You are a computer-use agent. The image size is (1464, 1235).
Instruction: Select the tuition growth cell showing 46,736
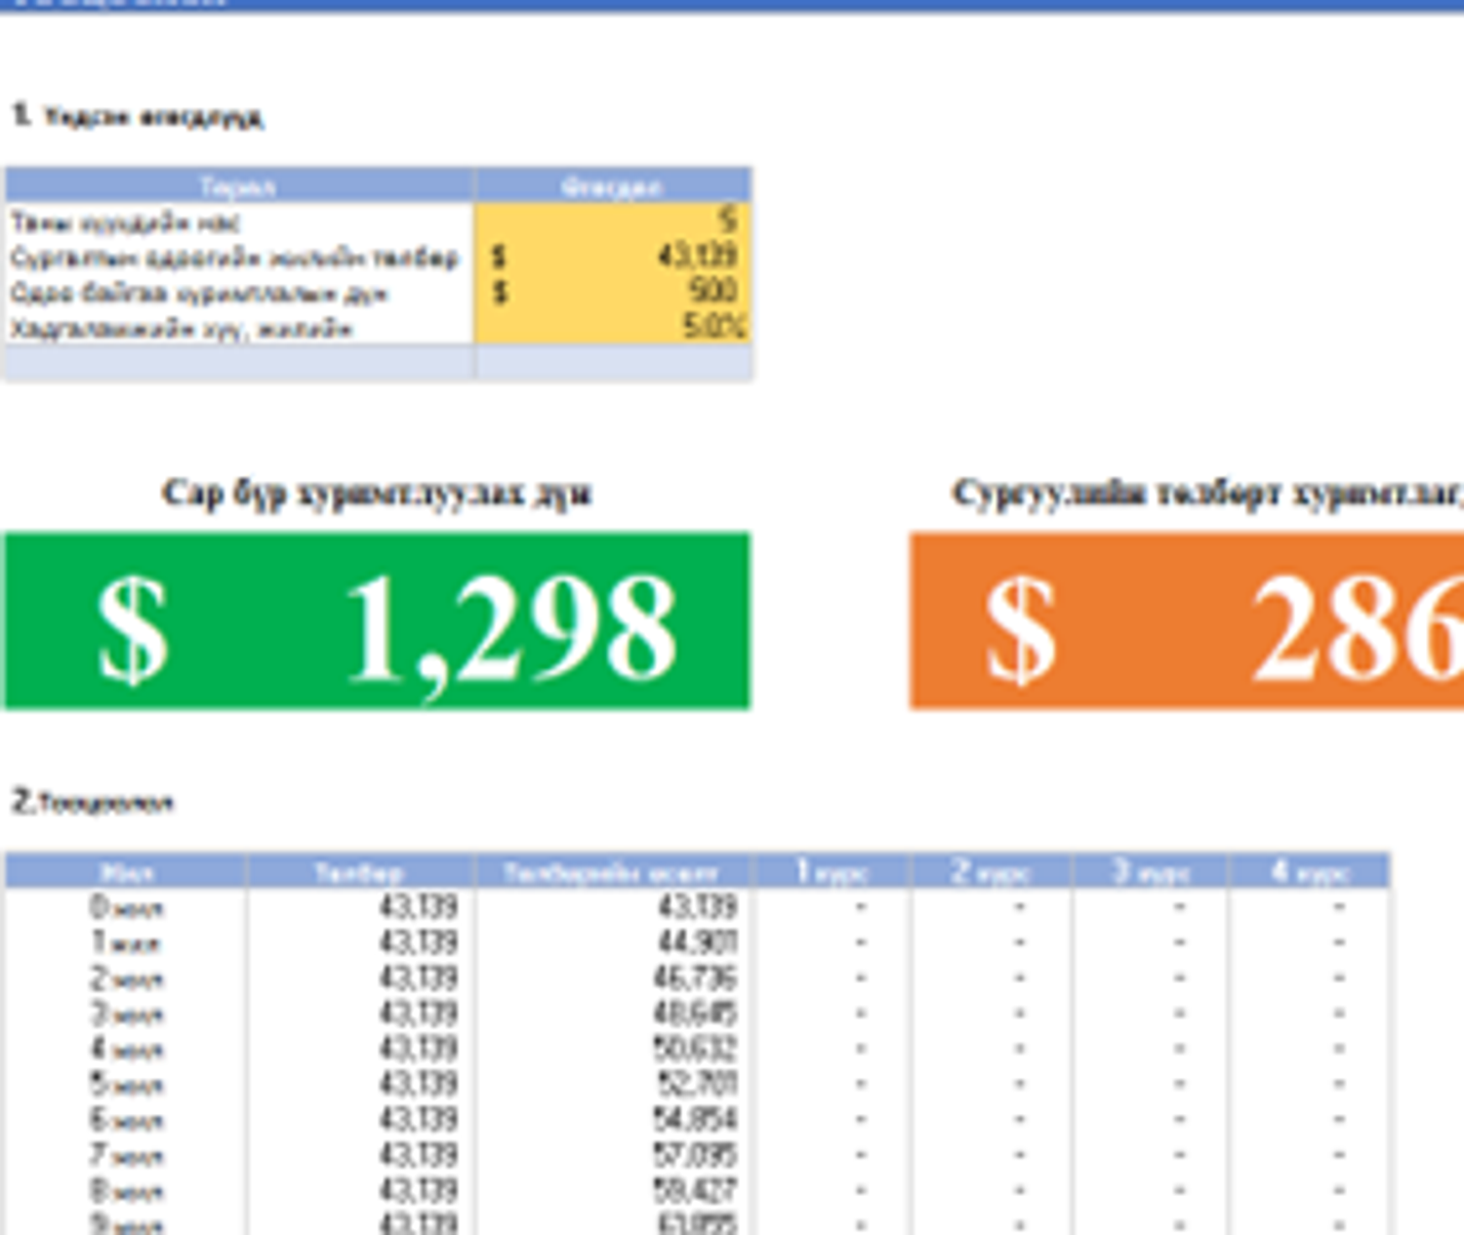click(x=696, y=978)
